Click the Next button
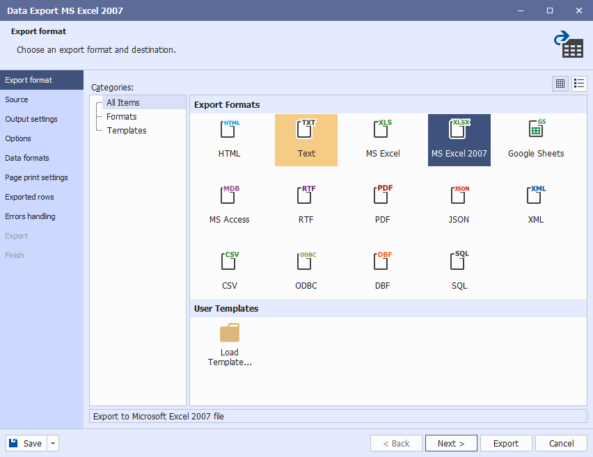The width and height of the screenshot is (593, 457). (x=451, y=443)
